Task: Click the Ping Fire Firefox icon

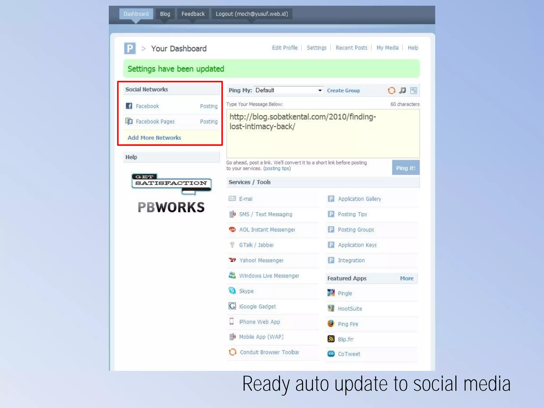Action: (x=331, y=324)
